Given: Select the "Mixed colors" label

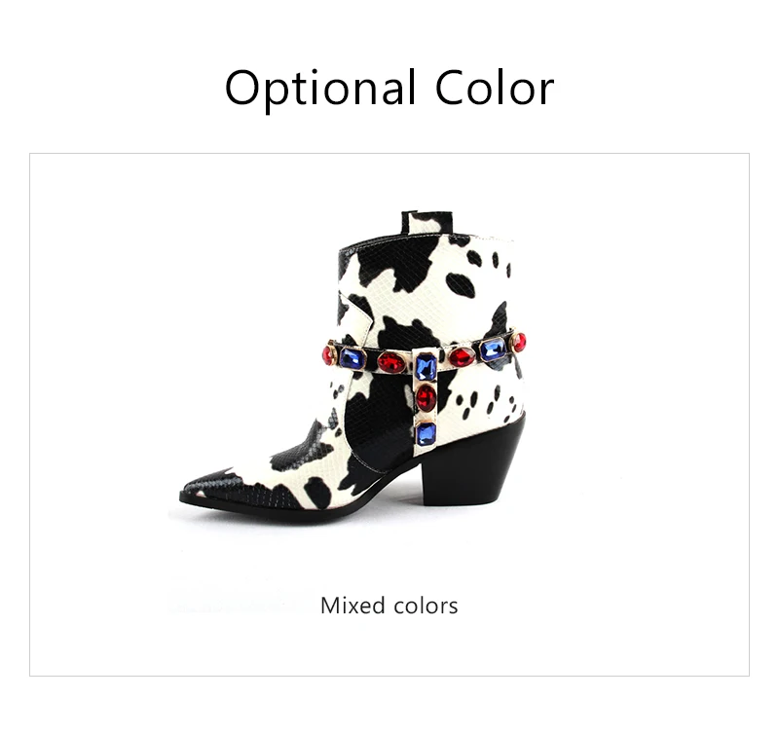Looking at the screenshot, I should [389, 606].
